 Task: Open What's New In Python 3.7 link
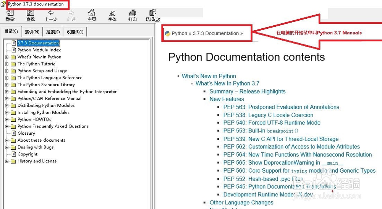pos(228,83)
